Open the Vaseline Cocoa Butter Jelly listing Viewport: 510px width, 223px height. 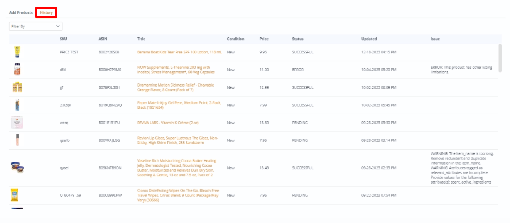click(177, 168)
